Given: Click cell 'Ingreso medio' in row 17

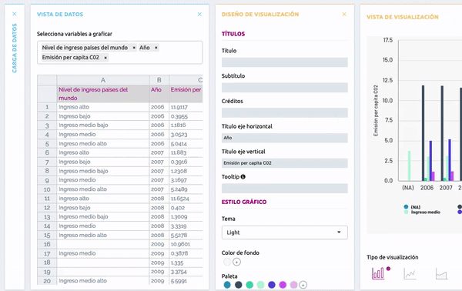Looking at the screenshot, I should tap(103, 253).
